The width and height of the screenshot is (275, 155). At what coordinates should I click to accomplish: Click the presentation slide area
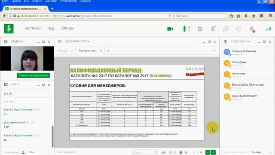(137, 102)
